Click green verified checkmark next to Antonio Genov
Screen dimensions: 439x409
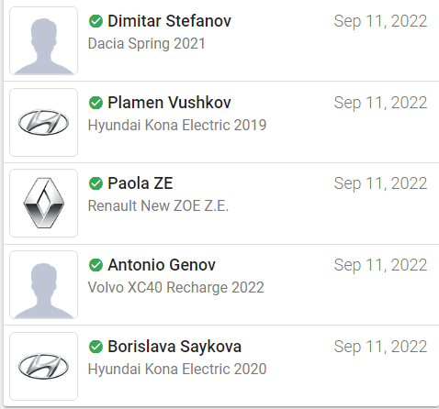(x=96, y=265)
